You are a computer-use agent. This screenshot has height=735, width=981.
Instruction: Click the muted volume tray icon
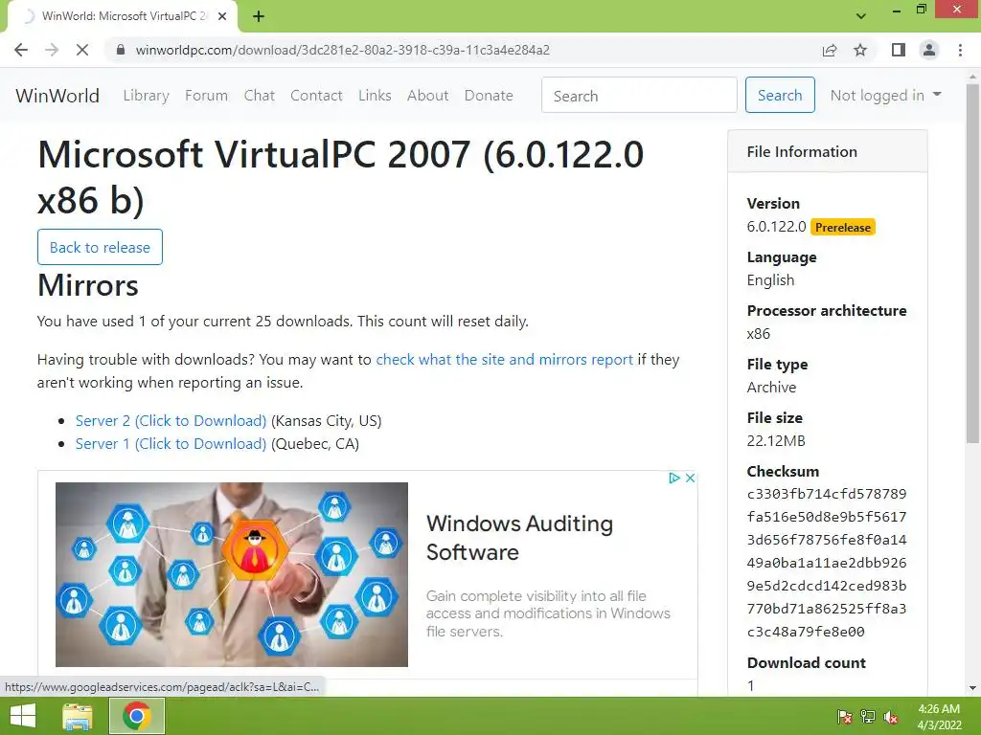click(x=891, y=717)
